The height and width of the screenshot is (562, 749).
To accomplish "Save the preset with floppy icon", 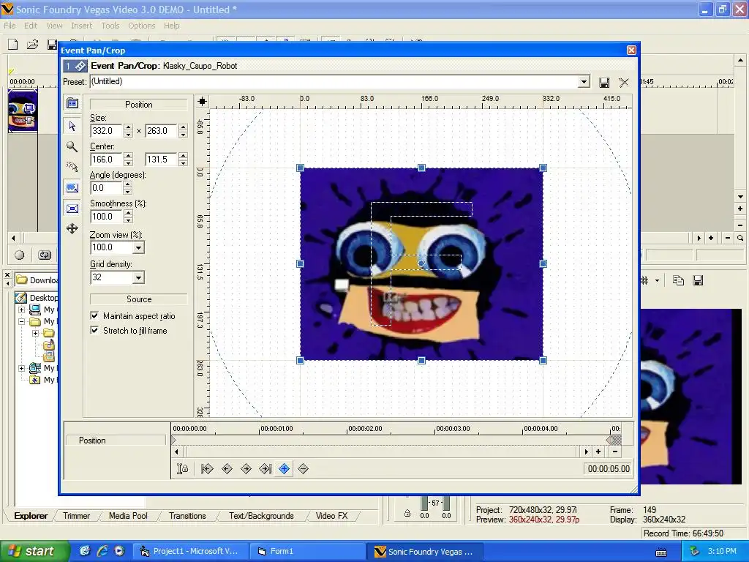I will point(604,83).
